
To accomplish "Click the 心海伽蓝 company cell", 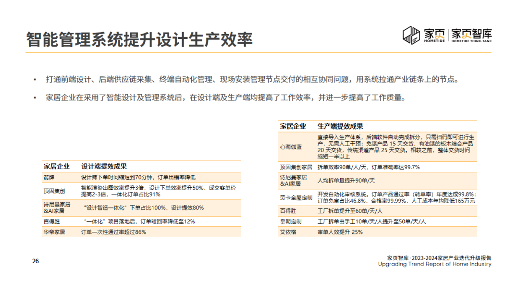I will point(291,147).
